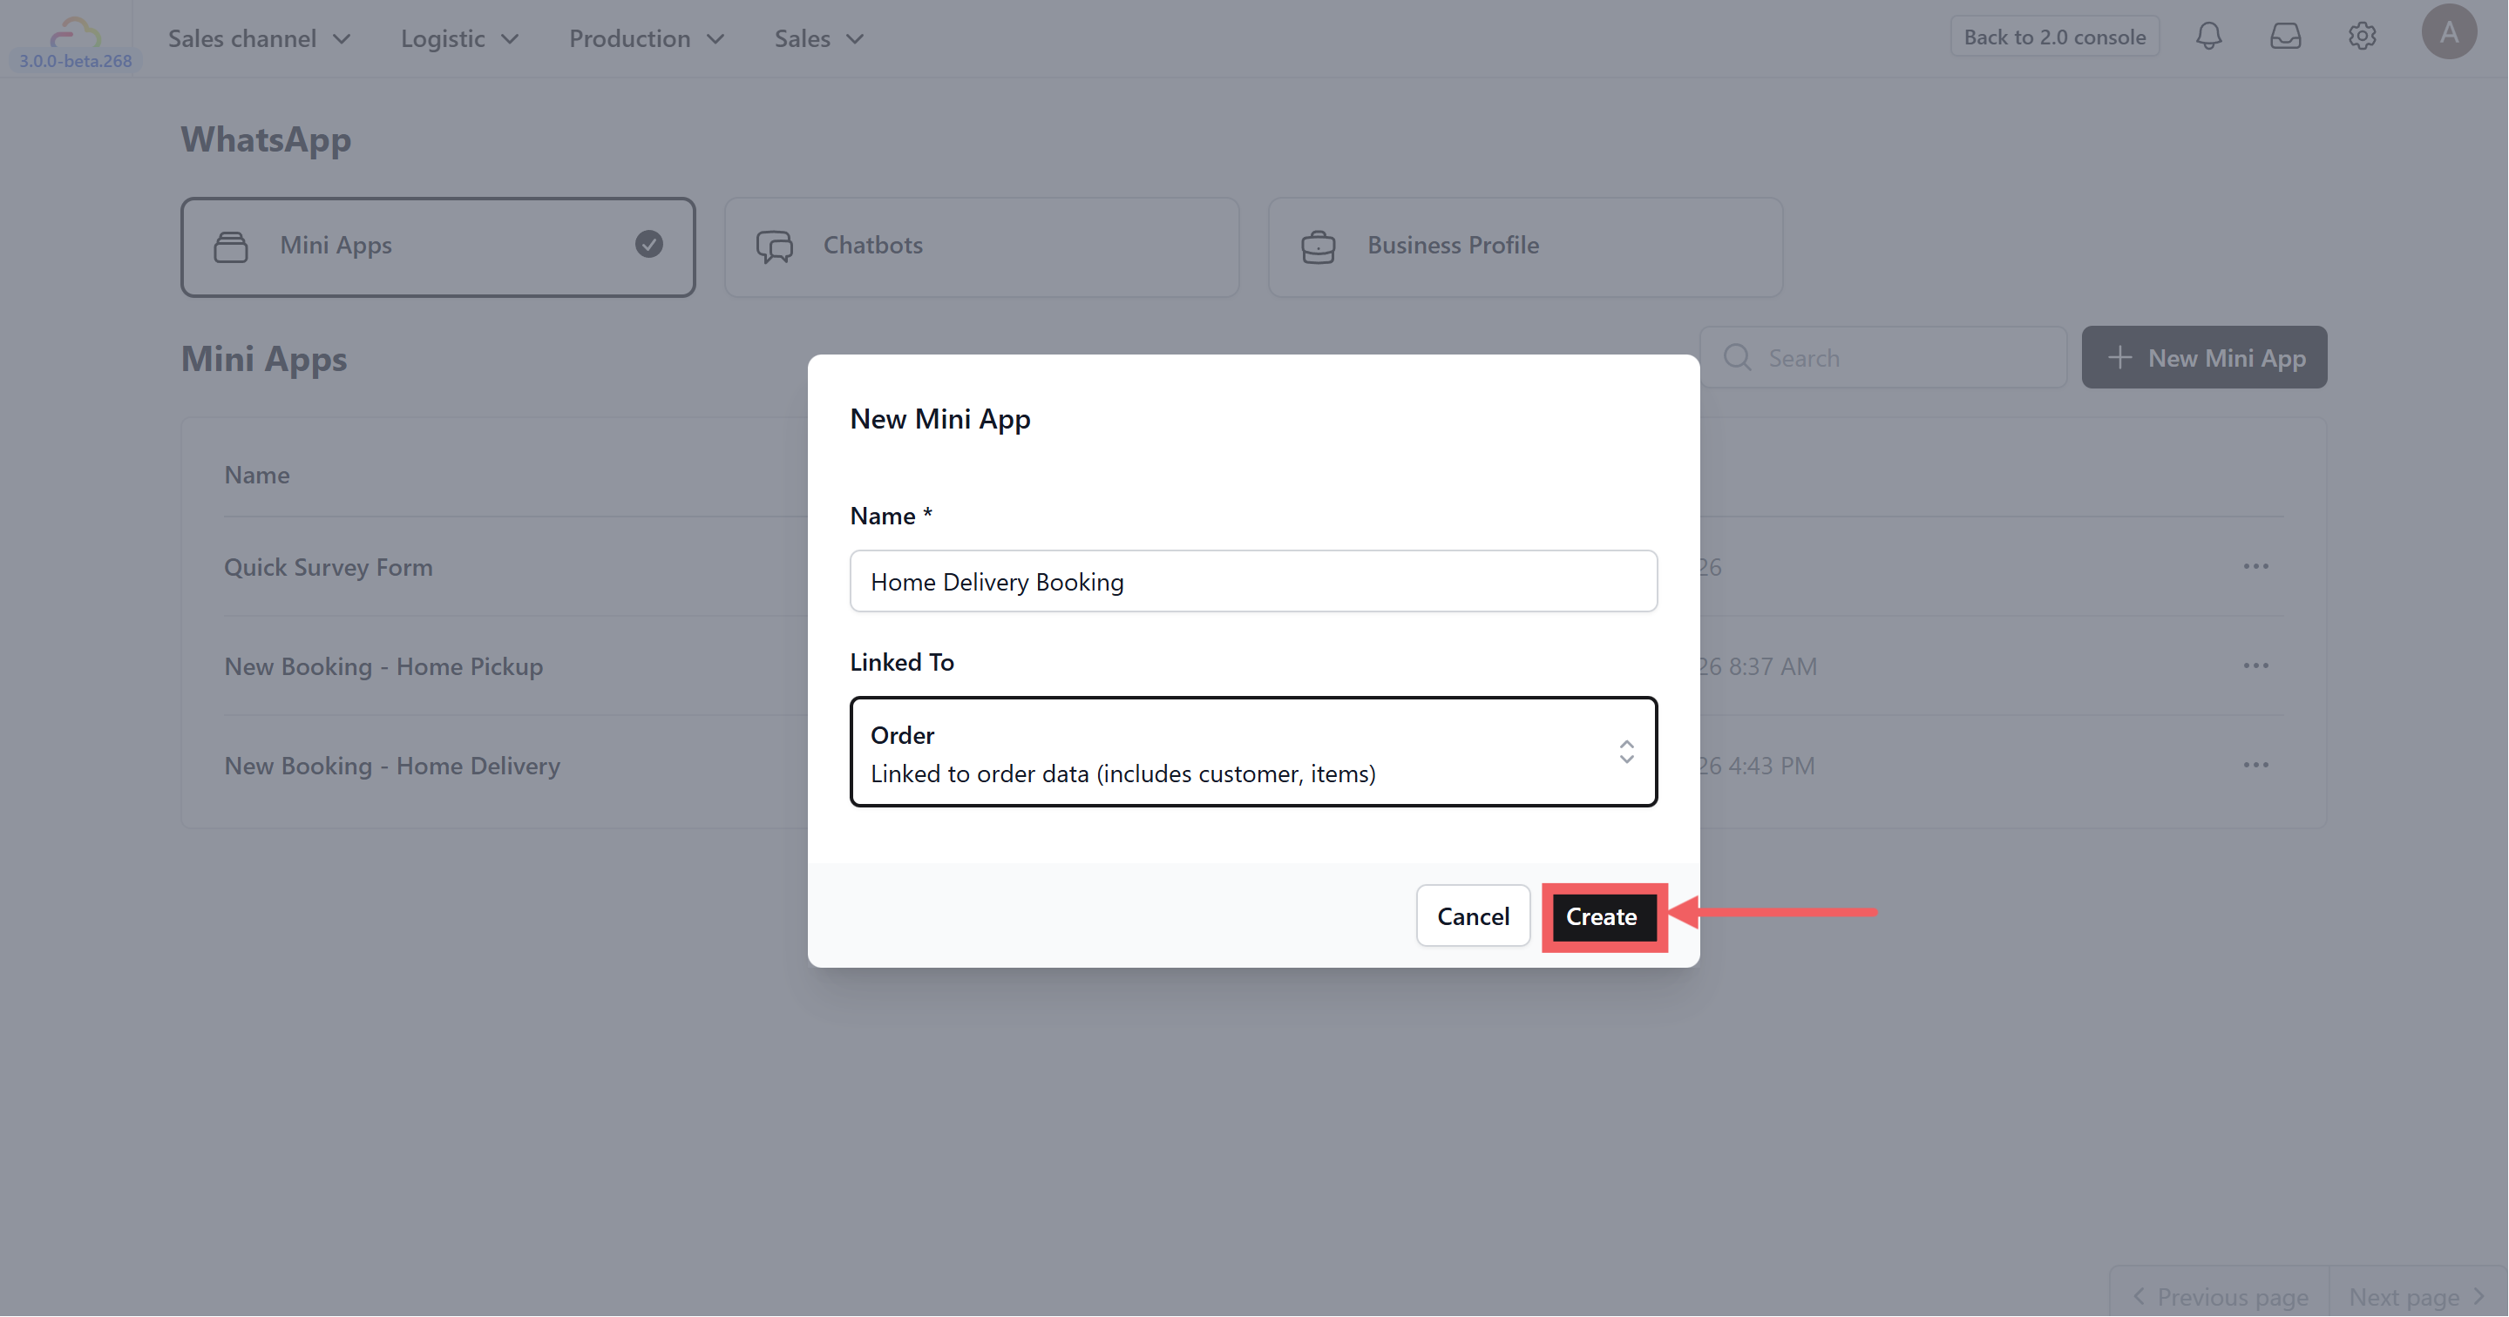The height and width of the screenshot is (1317, 2509).
Task: Click the Cancel button
Action: (1473, 916)
